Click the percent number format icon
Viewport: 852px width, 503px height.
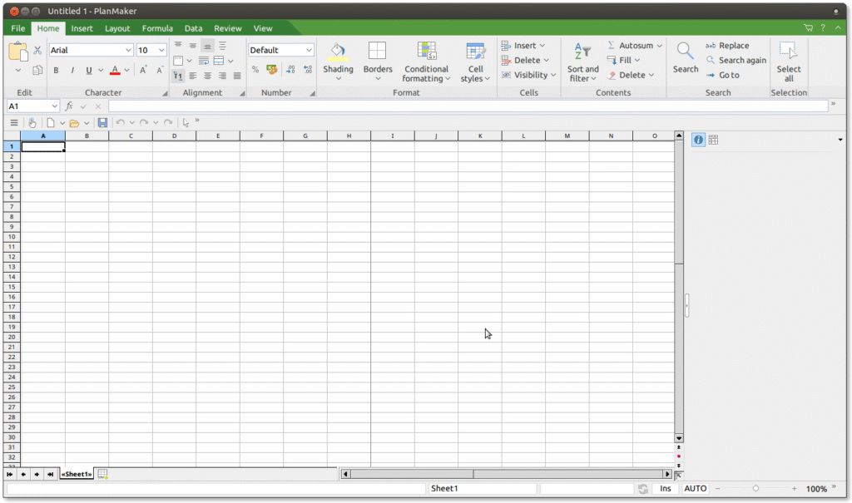255,70
